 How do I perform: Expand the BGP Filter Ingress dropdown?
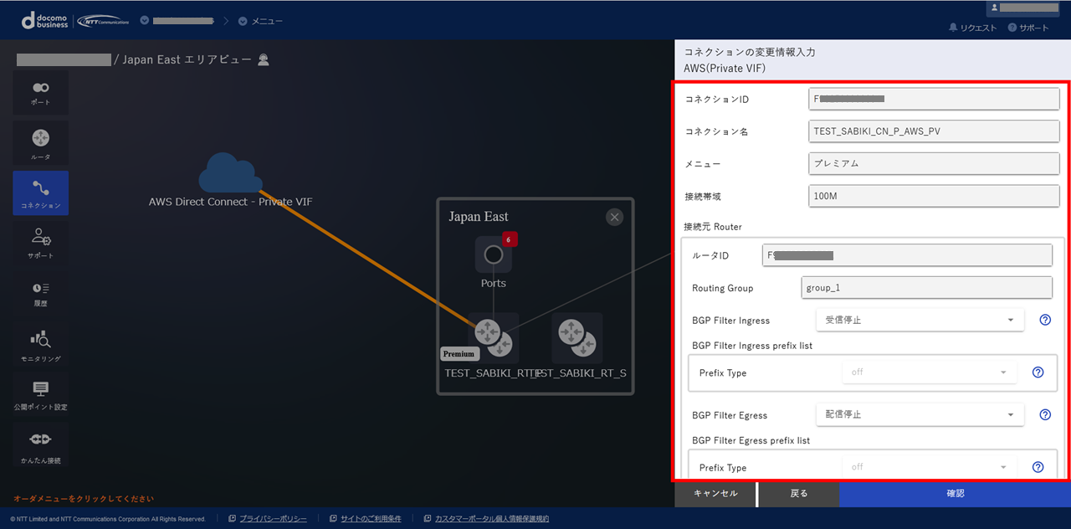click(919, 320)
